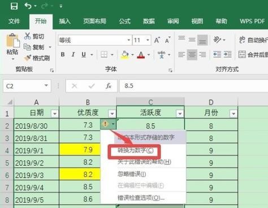Click the formula bar cancel X icon
268x208 pixels.
tap(75, 86)
